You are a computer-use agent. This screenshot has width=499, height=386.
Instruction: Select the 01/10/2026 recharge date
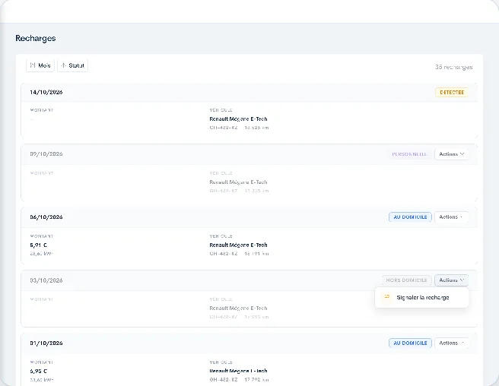tap(46, 343)
